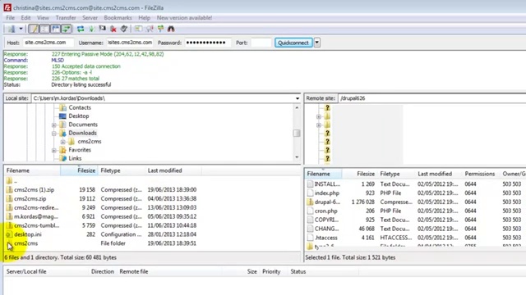The width and height of the screenshot is (526, 295).
Task: Select the cms2cms-tumbl... local file
Action: click(x=37, y=225)
